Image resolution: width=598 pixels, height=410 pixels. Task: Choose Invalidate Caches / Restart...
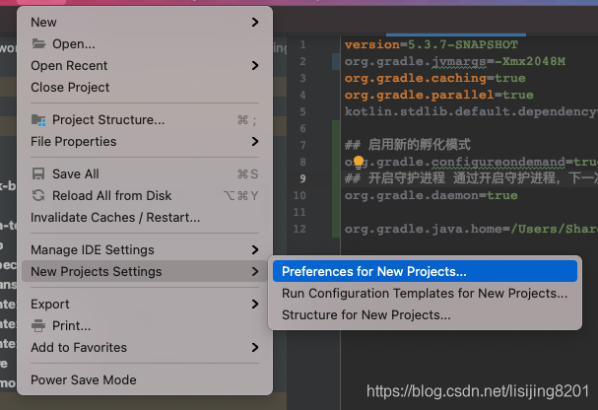point(115,217)
